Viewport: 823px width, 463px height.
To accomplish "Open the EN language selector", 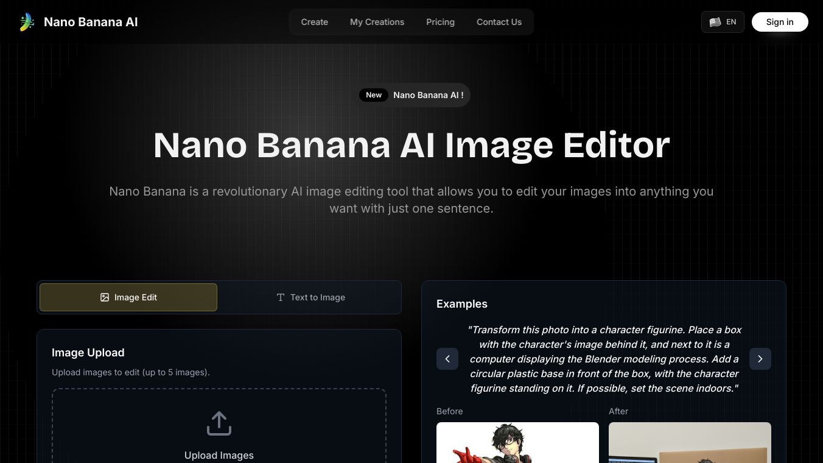I will 723,22.
